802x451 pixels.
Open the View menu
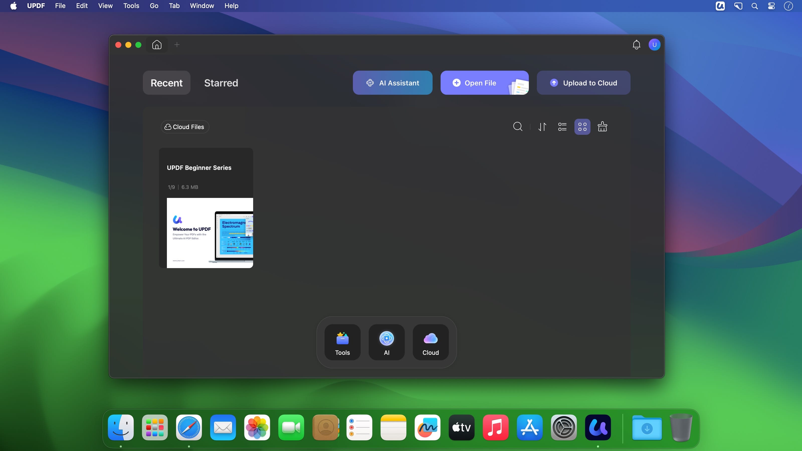[105, 6]
